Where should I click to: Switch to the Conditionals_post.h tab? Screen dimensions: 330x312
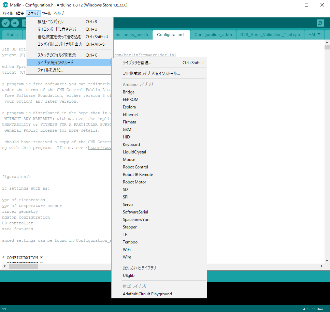133,35
